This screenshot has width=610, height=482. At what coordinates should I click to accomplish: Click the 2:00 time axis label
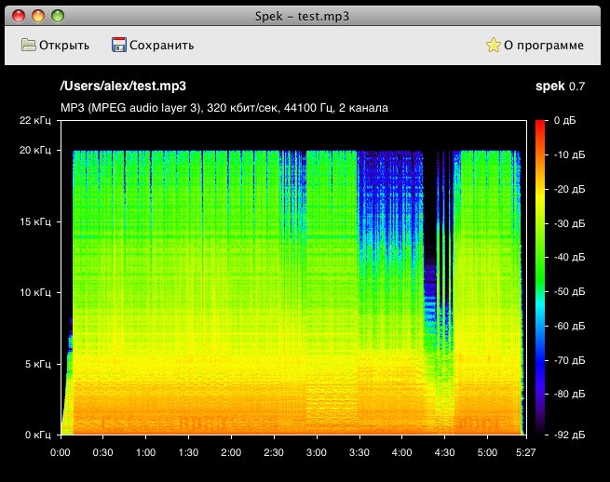(x=231, y=452)
